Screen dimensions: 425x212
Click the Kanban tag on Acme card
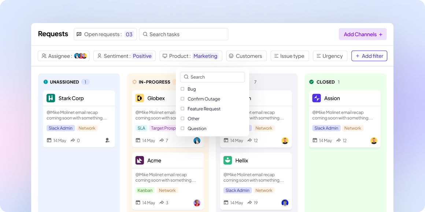145,190
